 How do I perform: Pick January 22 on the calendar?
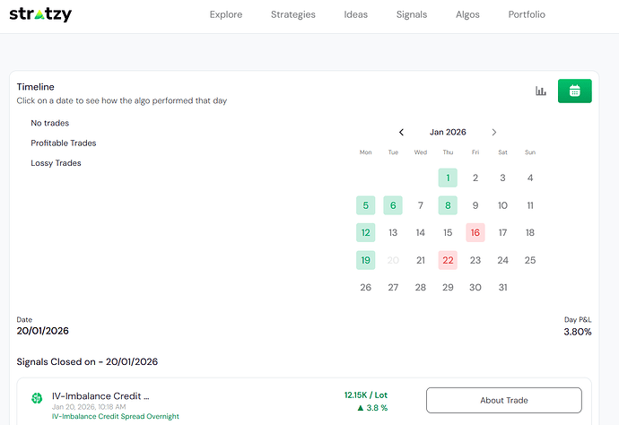448,260
